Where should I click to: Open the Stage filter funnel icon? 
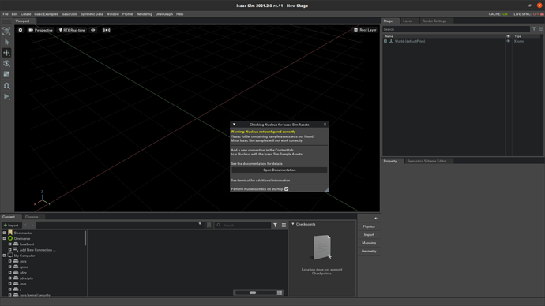coord(534,29)
